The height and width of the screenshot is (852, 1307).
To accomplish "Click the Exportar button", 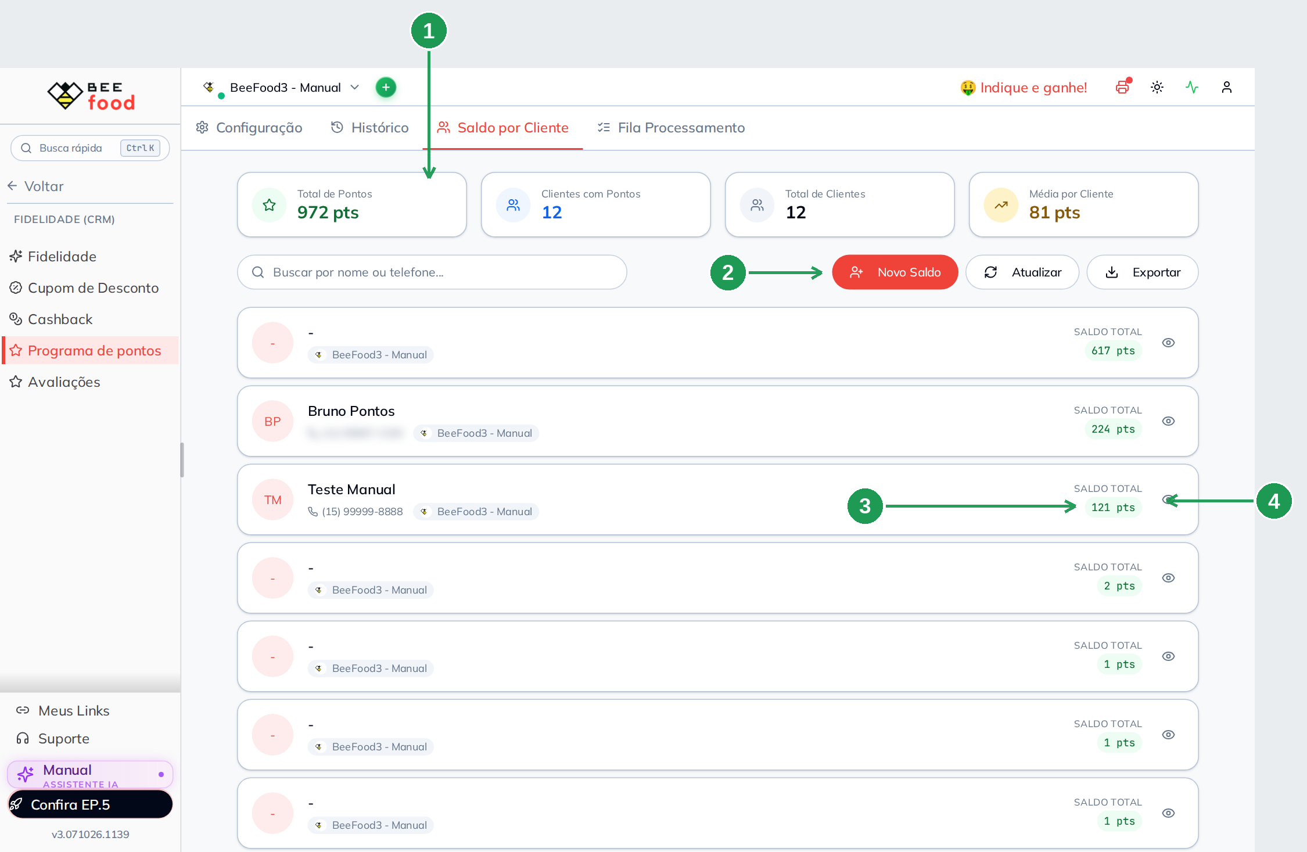I will click(1143, 272).
